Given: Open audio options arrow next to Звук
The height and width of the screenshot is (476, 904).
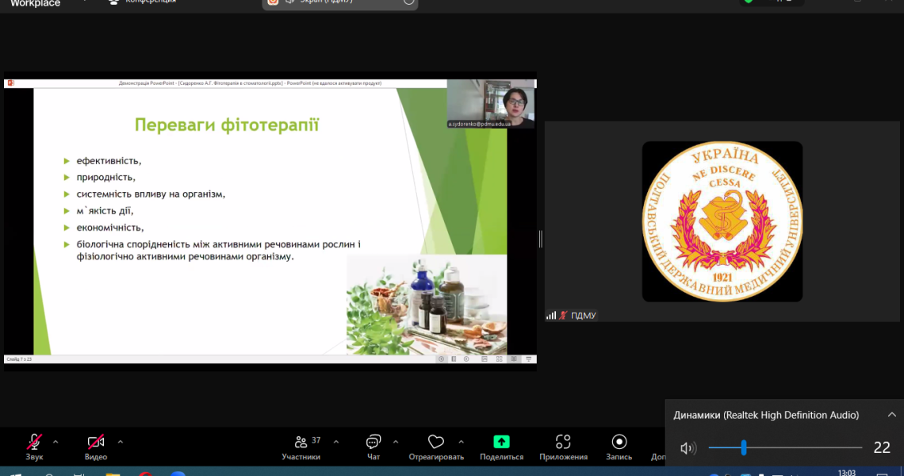Looking at the screenshot, I should [56, 443].
